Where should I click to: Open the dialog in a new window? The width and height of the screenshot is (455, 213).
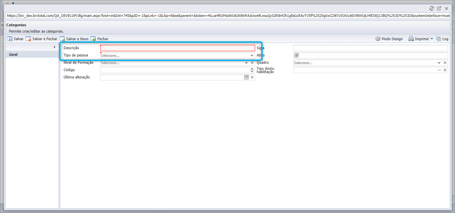click(439, 9)
